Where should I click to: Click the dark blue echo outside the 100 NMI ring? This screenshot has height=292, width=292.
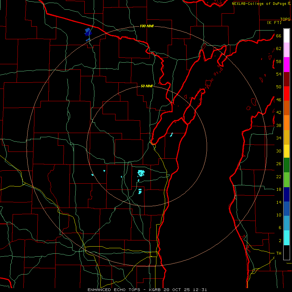[88, 33]
